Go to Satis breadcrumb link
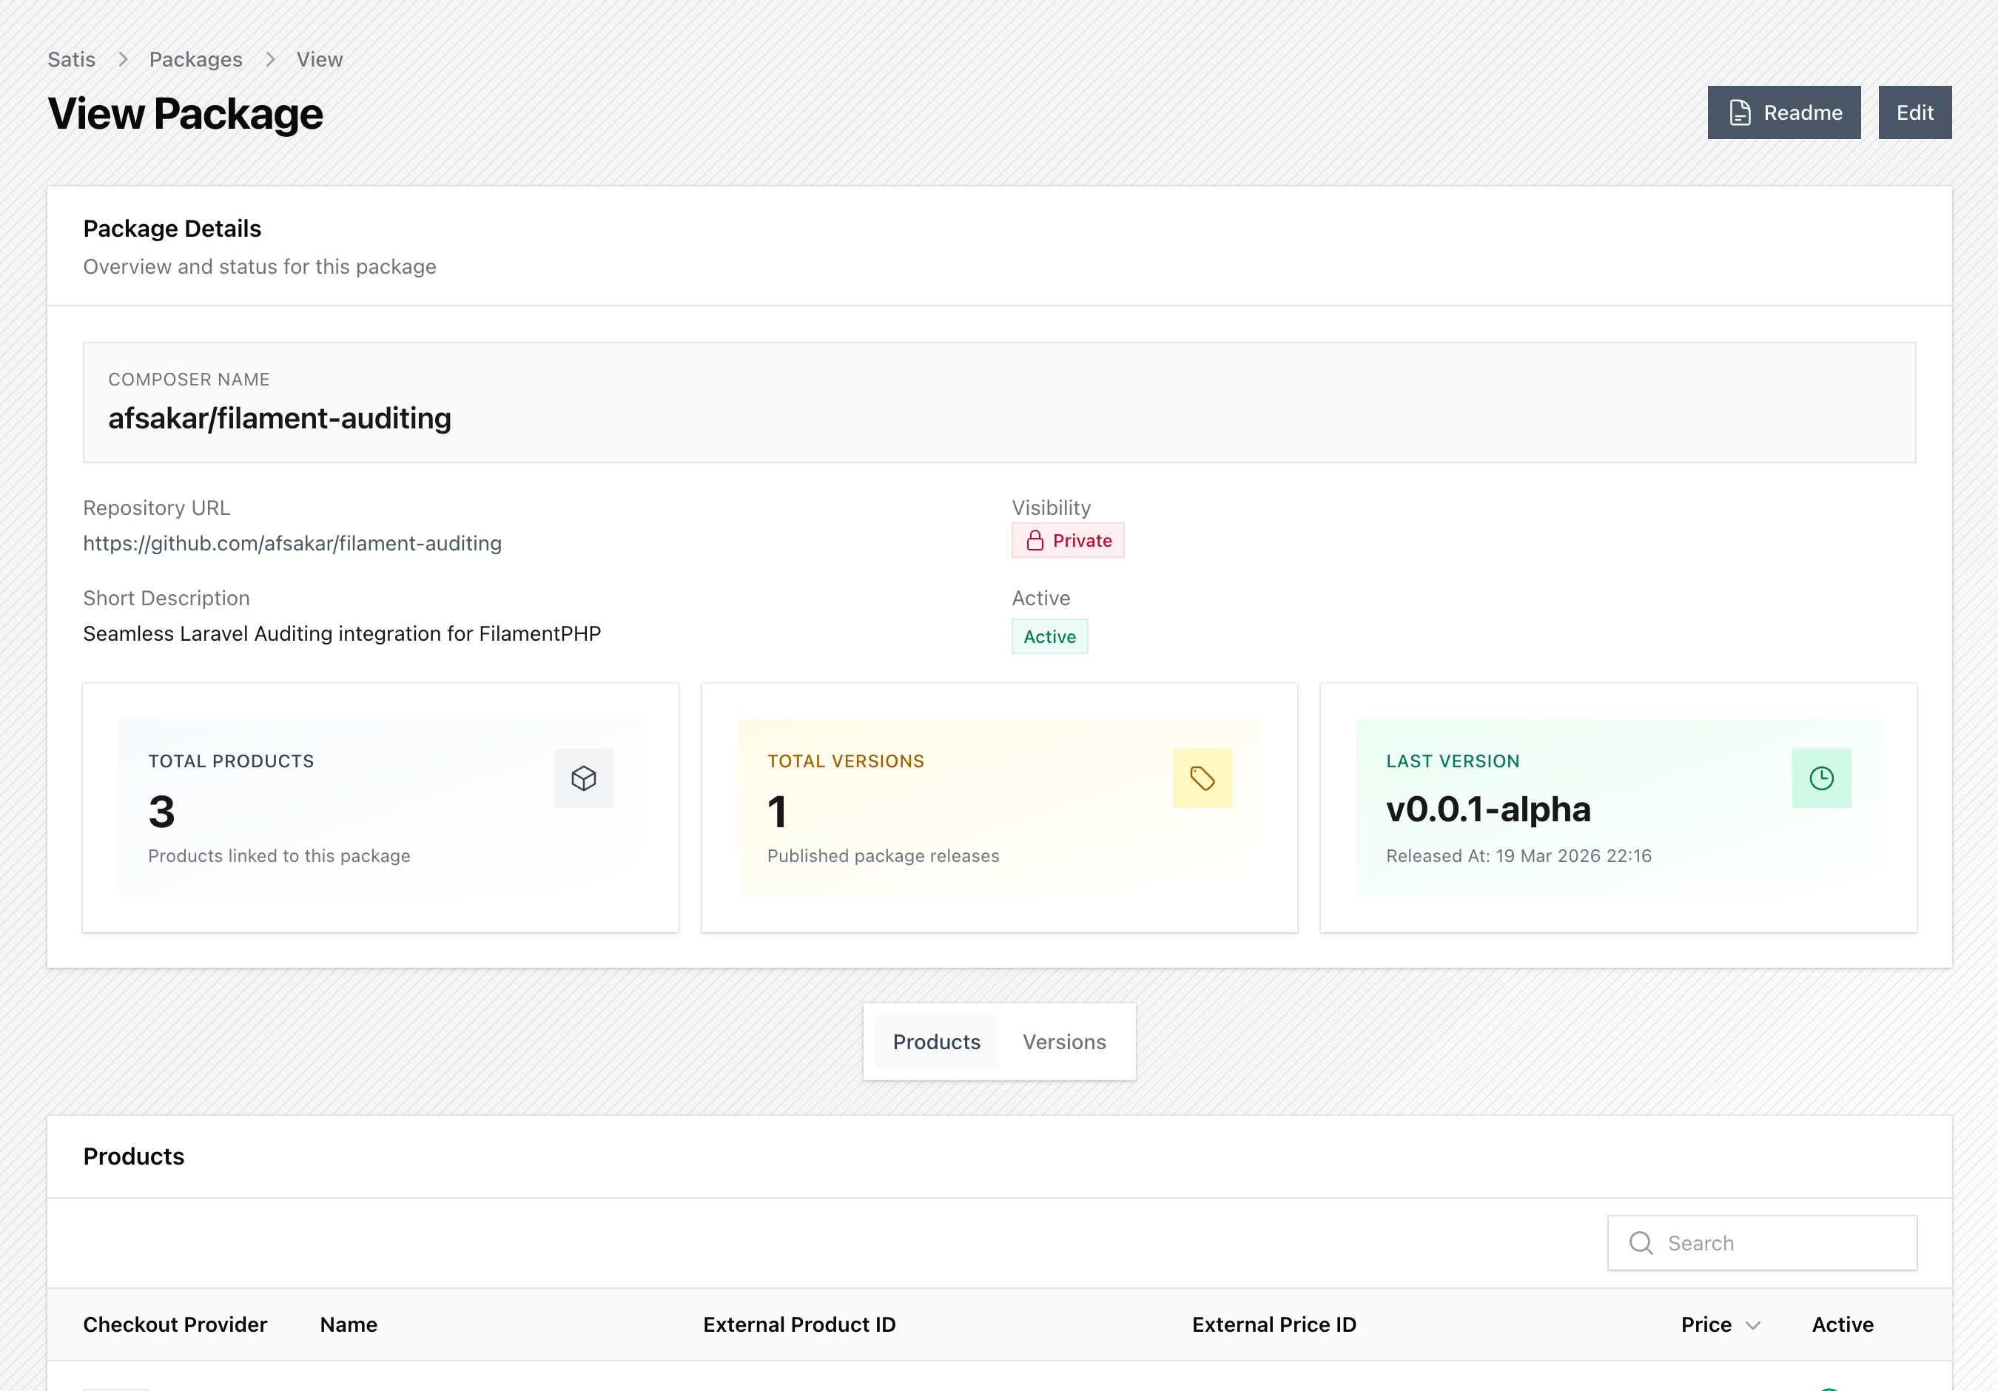Viewport: 1998px width, 1391px height. [71, 59]
